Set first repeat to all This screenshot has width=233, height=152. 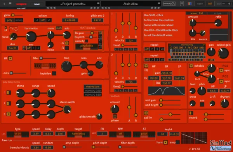[162, 49]
